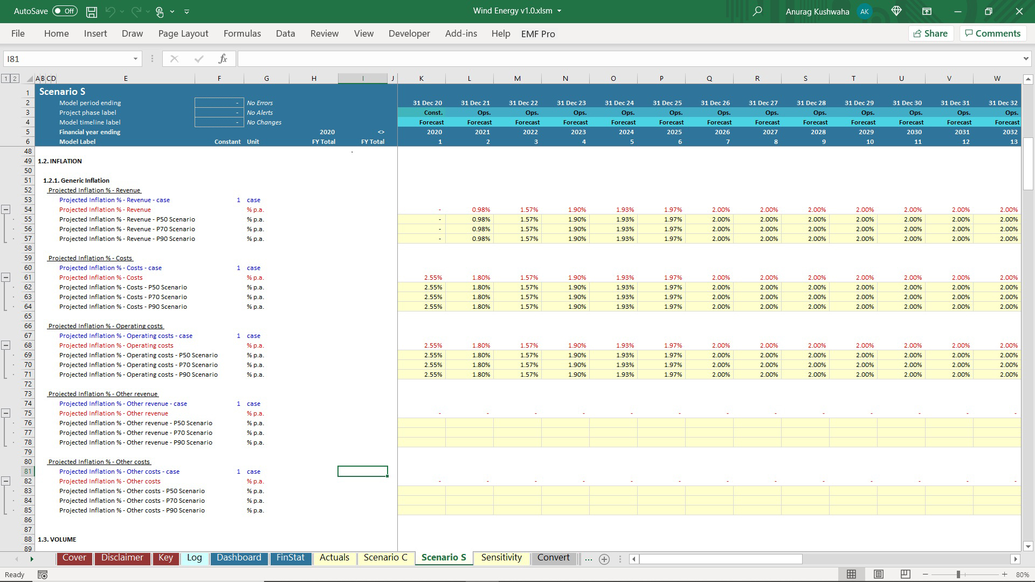This screenshot has width=1035, height=582.
Task: Open Customize Quick Access Toolbar dropdown
Action: [x=187, y=11]
